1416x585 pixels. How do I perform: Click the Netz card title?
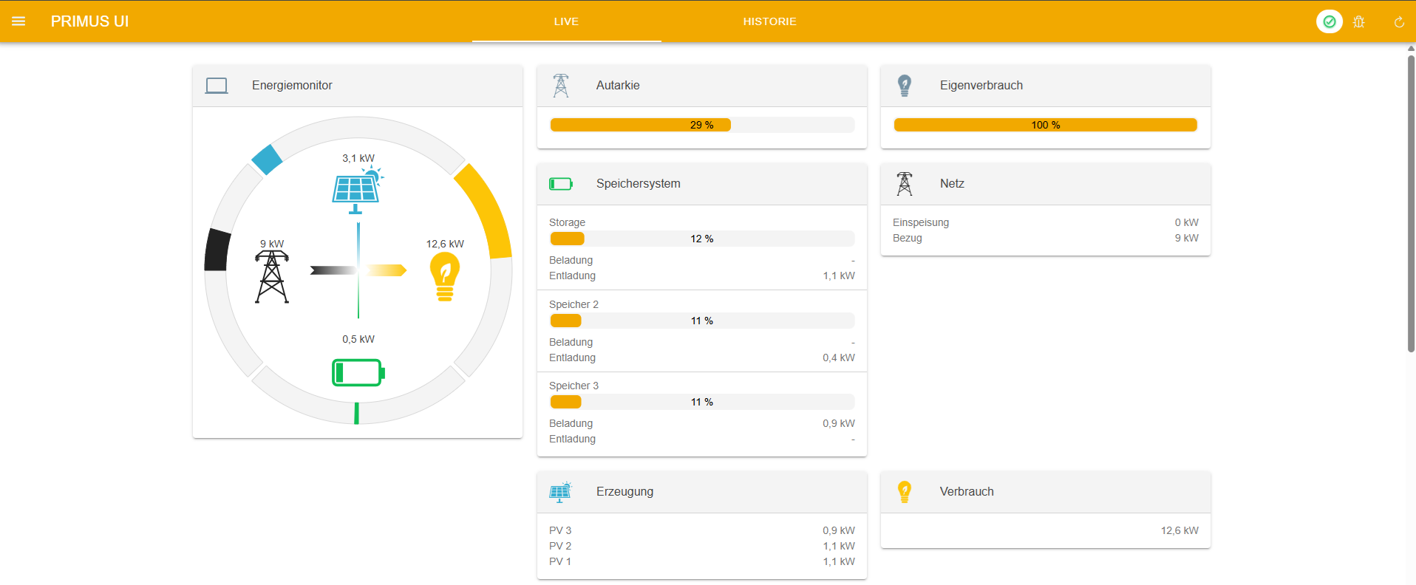click(952, 184)
